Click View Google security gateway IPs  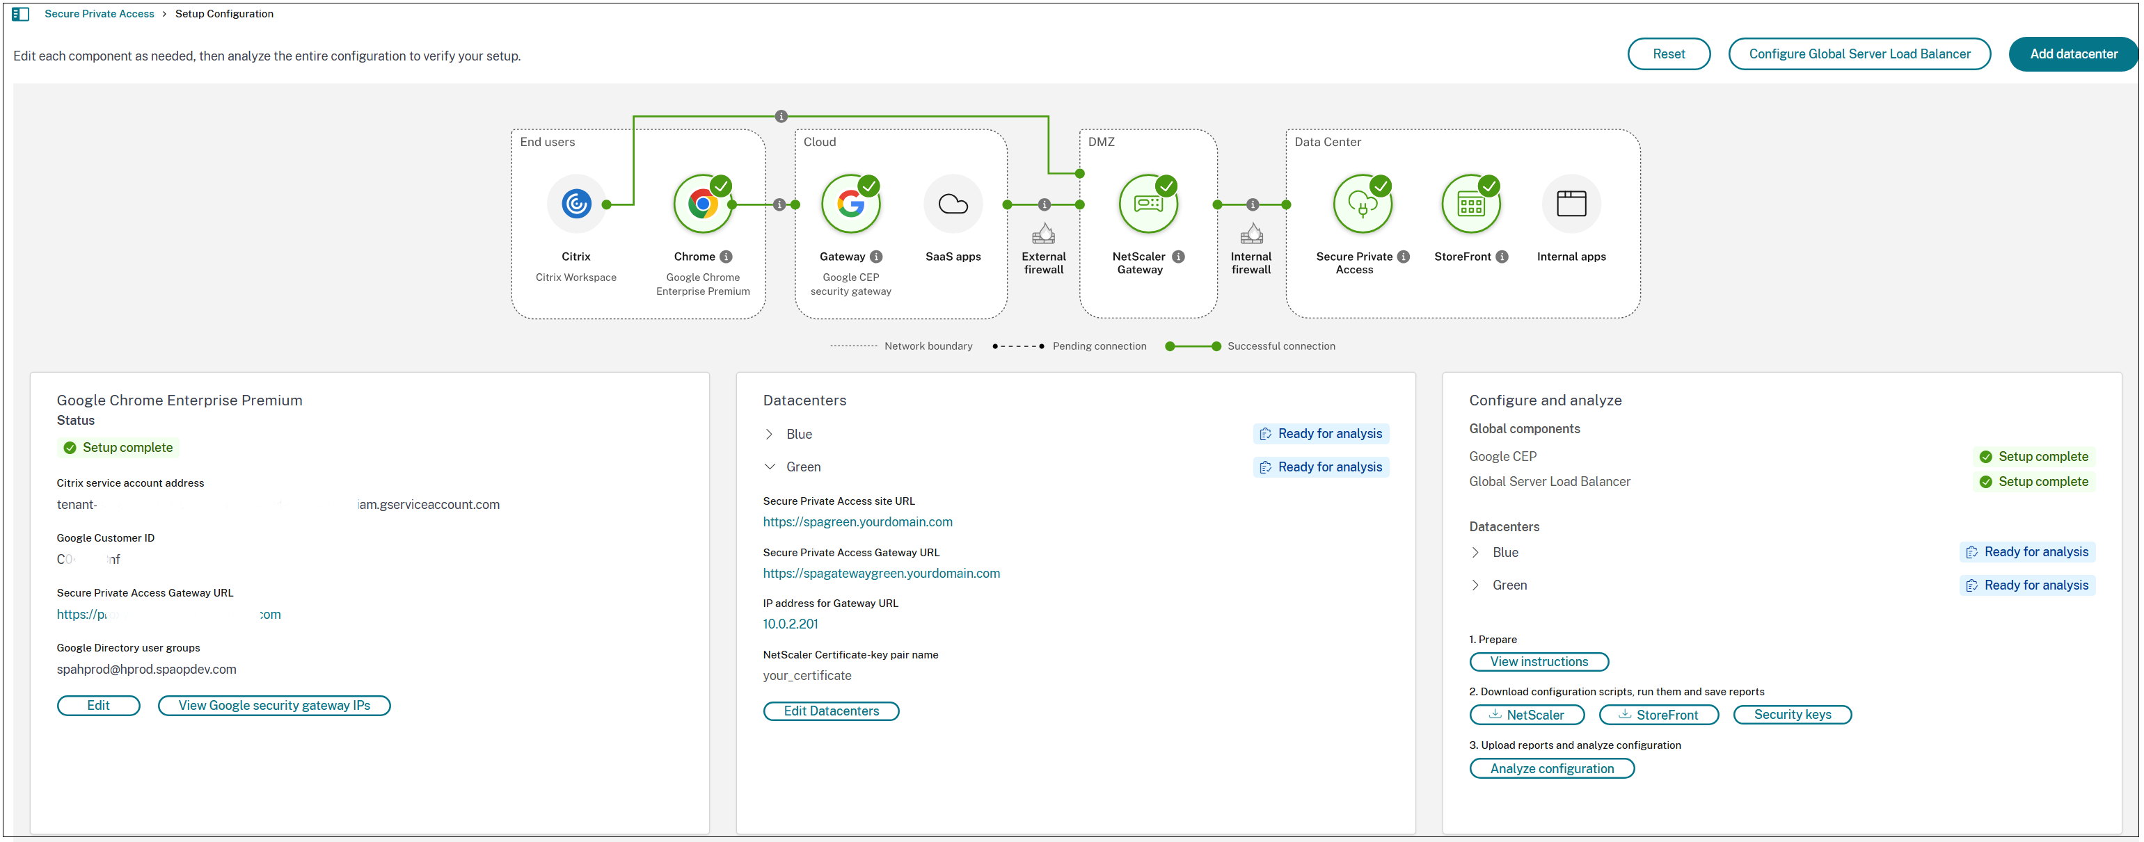273,705
